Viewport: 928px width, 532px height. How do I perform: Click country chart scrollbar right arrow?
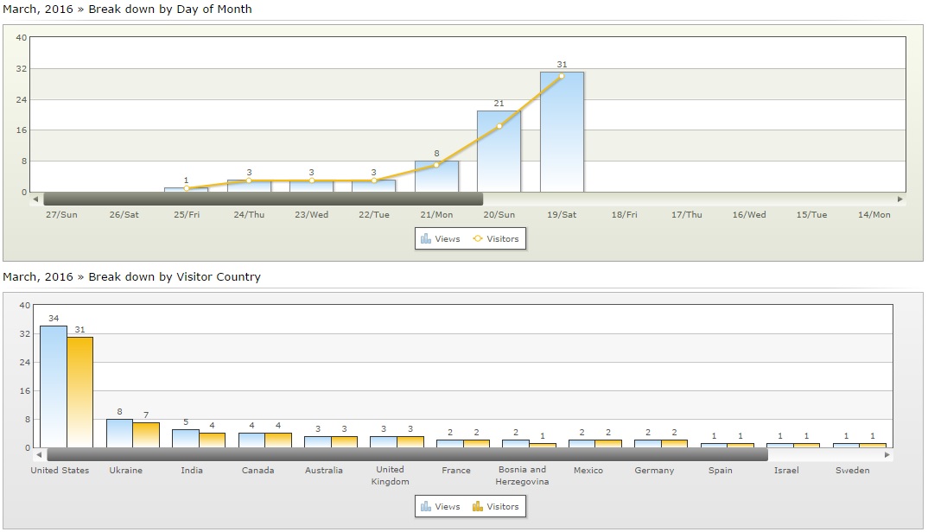[x=887, y=455]
